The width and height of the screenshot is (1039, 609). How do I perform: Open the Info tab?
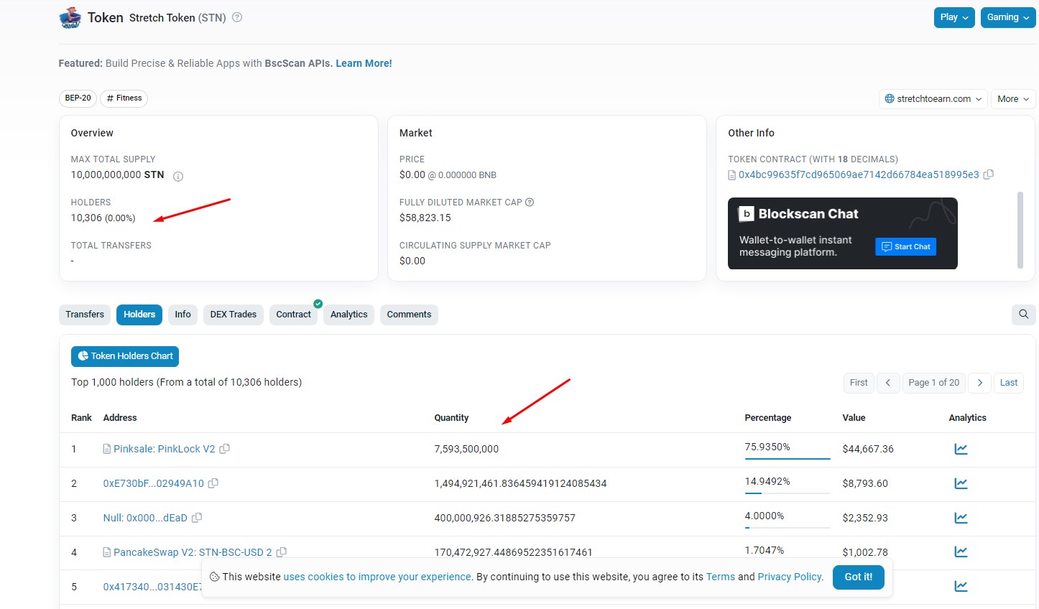[x=183, y=315]
